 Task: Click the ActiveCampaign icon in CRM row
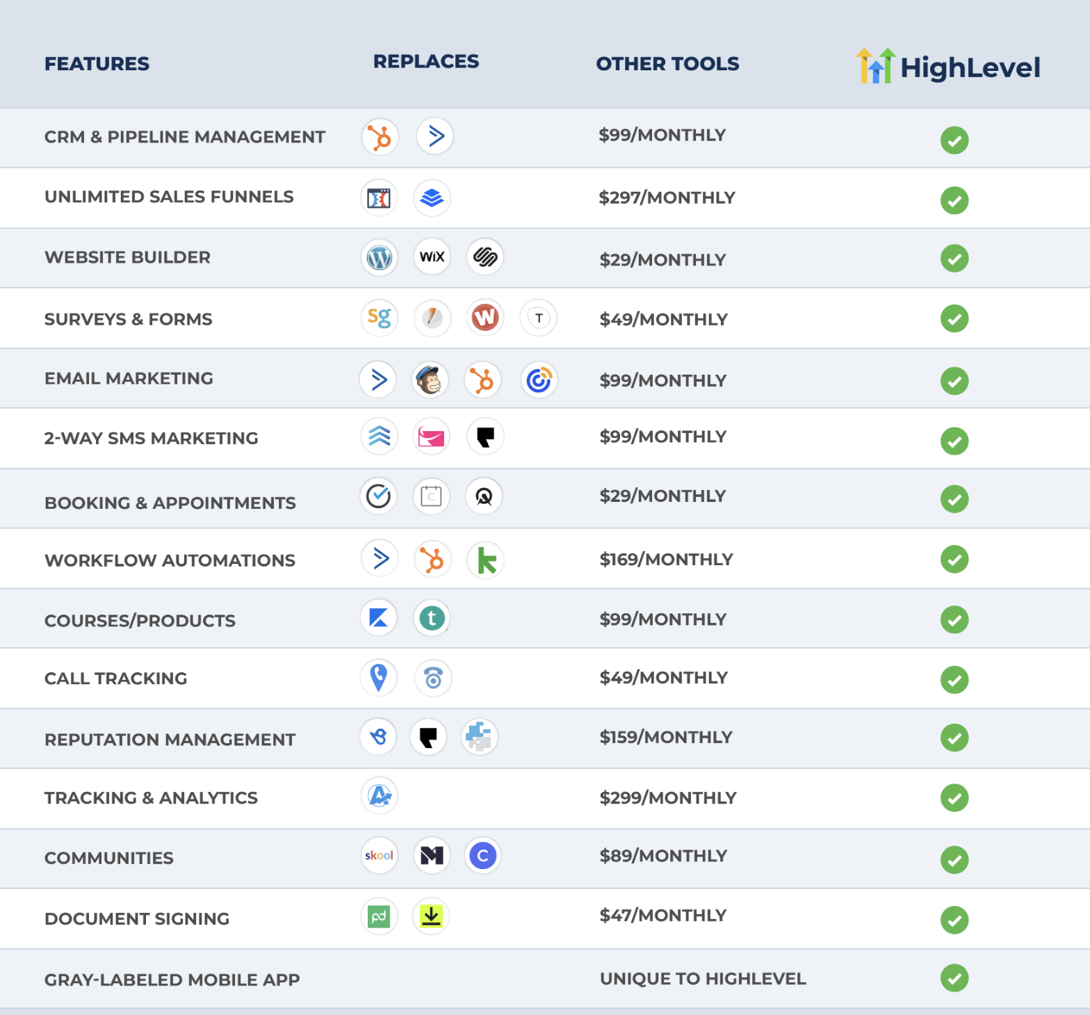click(x=435, y=136)
